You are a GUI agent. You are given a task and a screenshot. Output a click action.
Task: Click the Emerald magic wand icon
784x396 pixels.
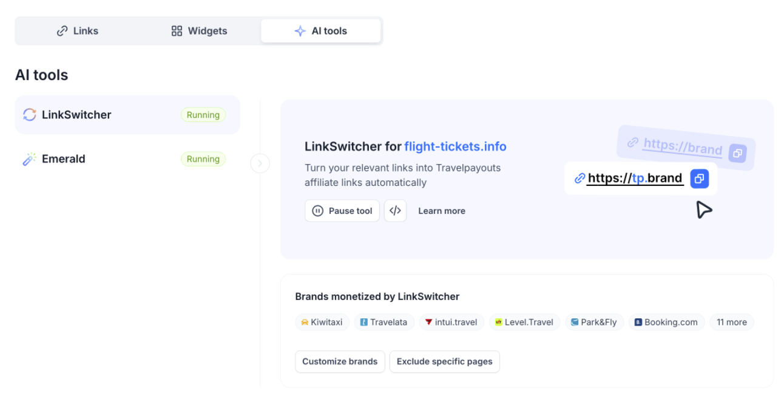tap(30, 159)
